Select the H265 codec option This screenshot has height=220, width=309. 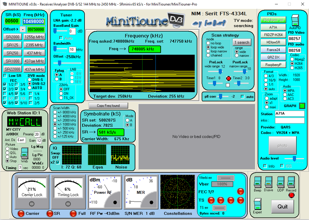coord(292,68)
